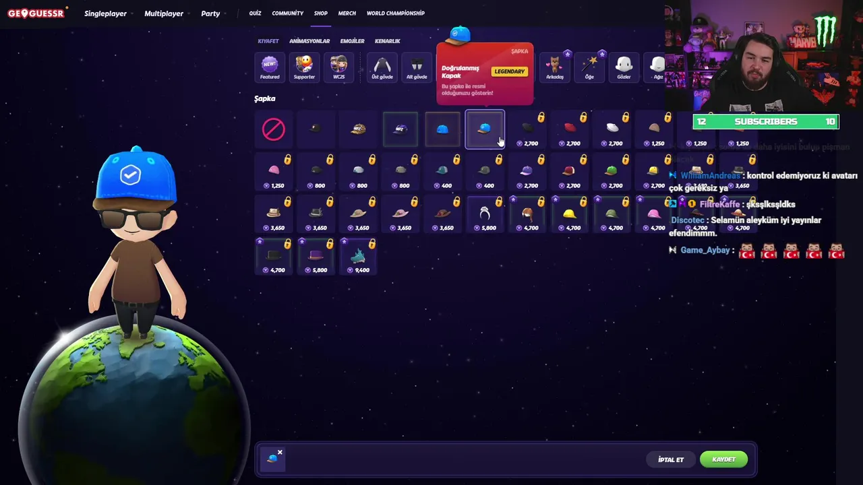Screen dimensions: 863x485
Task: Open the Party menu
Action: 210,13
